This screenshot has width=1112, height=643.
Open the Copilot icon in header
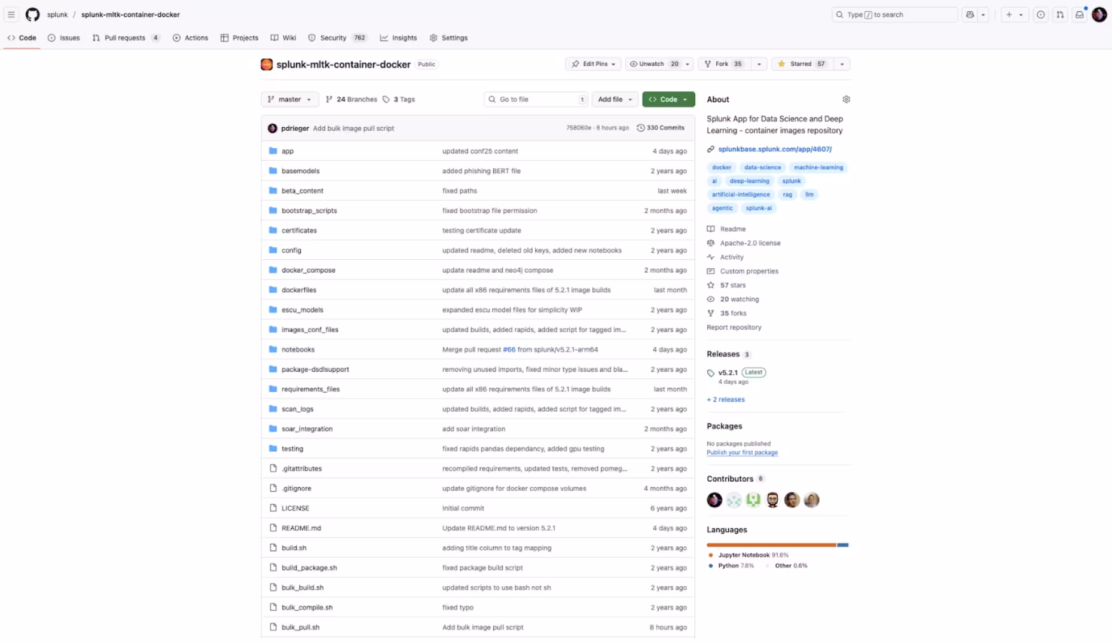[x=970, y=14]
